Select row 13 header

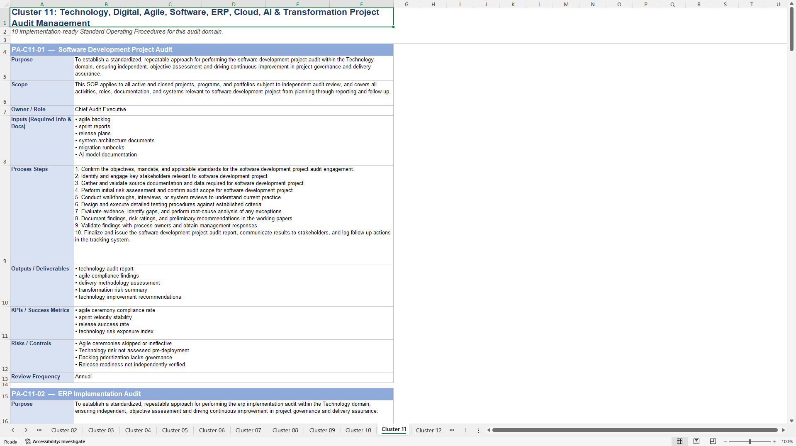(x=5, y=378)
